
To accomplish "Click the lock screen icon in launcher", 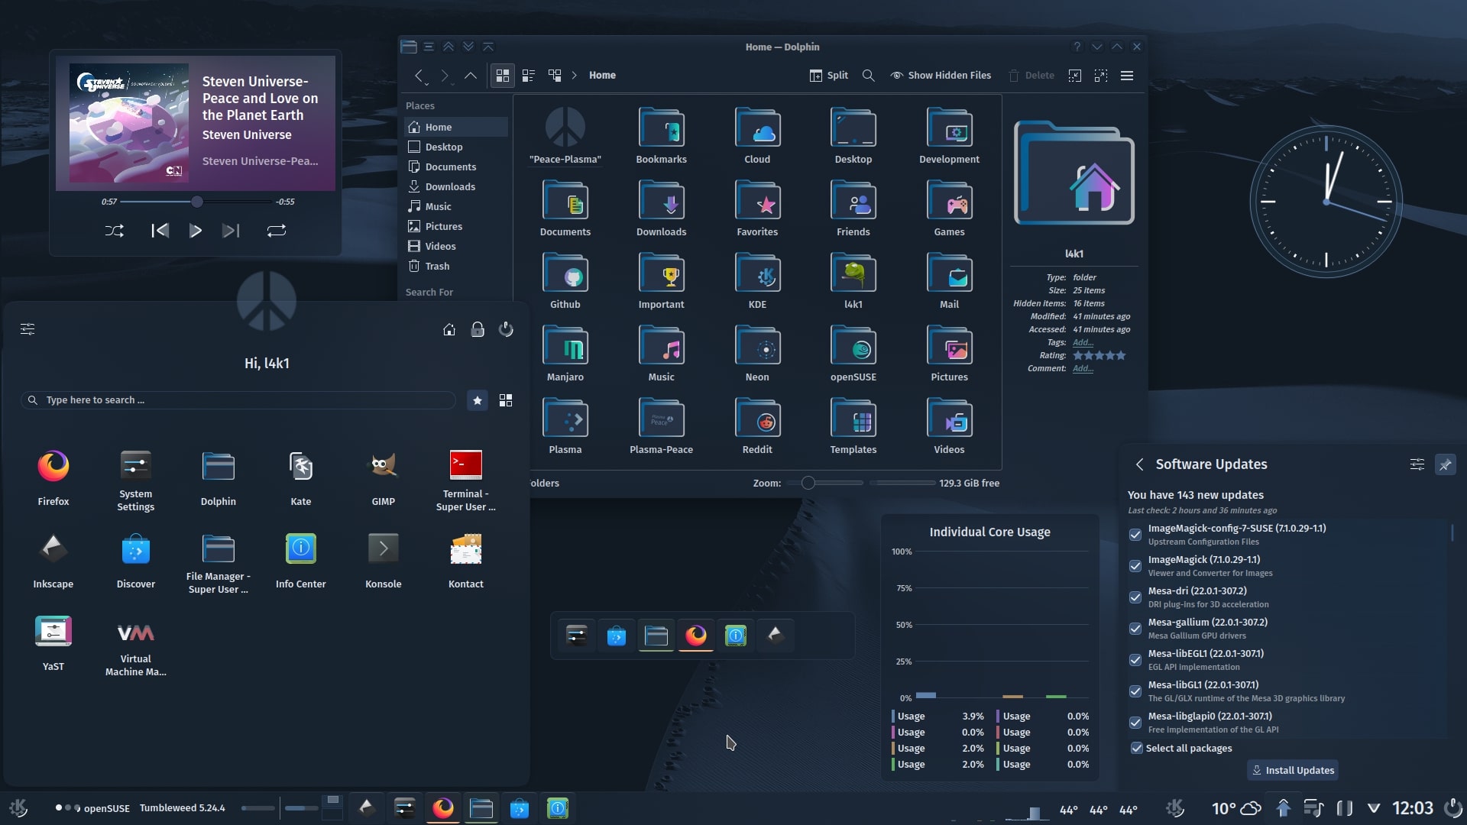I will pos(478,329).
